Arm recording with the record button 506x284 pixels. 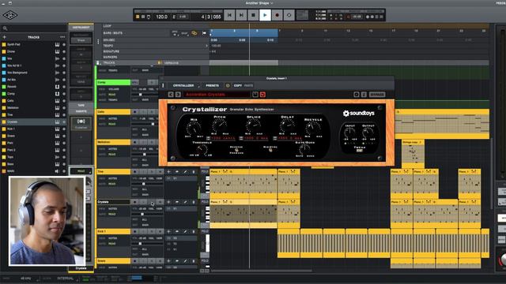coord(278,15)
